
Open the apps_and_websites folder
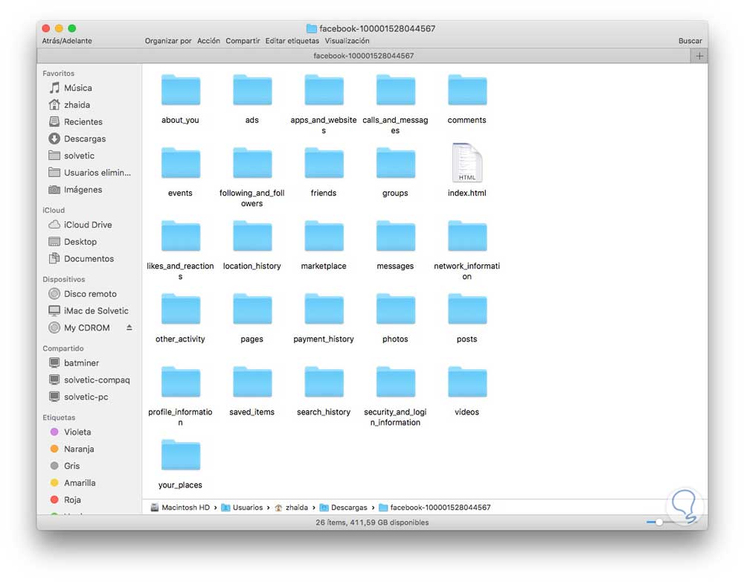tap(324, 90)
